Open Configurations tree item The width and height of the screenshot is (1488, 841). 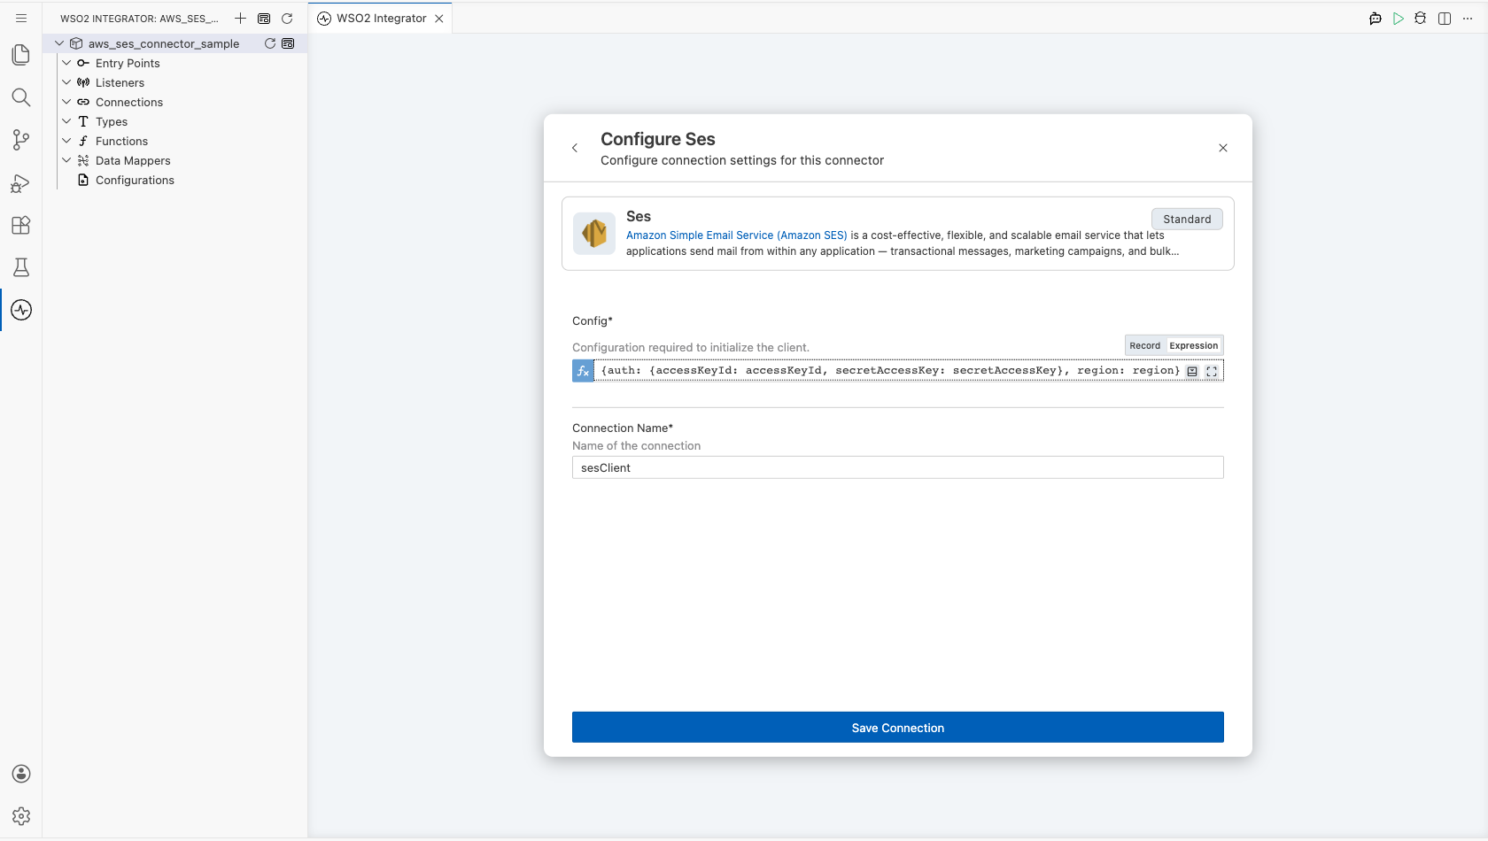coord(135,180)
